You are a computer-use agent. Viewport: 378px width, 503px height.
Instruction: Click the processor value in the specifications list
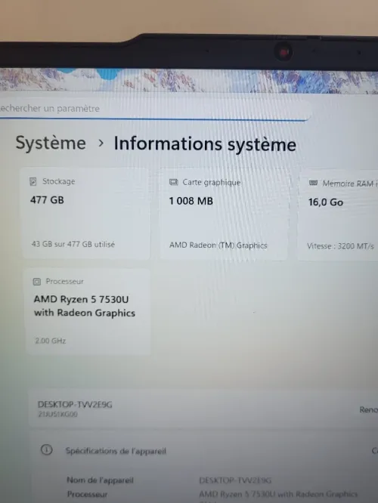coord(278,494)
